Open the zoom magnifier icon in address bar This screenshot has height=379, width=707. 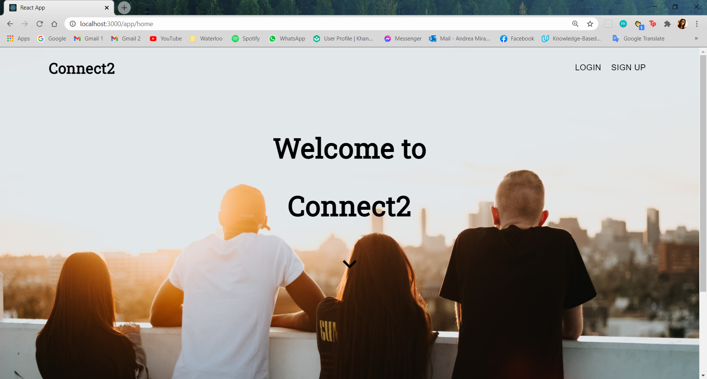575,24
